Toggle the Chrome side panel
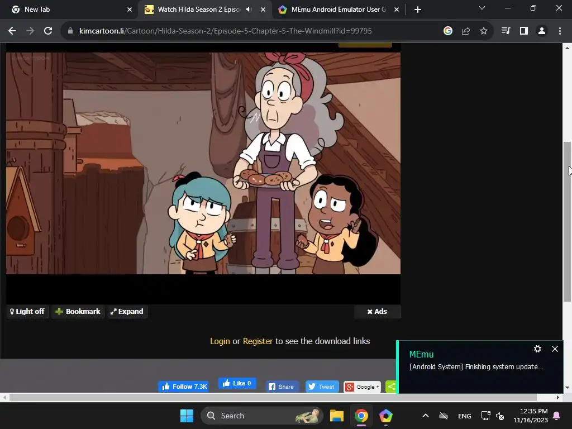 pyautogui.click(x=524, y=31)
